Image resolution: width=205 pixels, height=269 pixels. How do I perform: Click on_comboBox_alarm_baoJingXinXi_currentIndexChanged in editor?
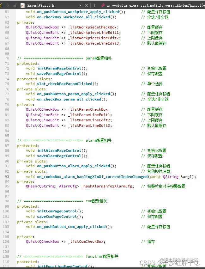92,177
